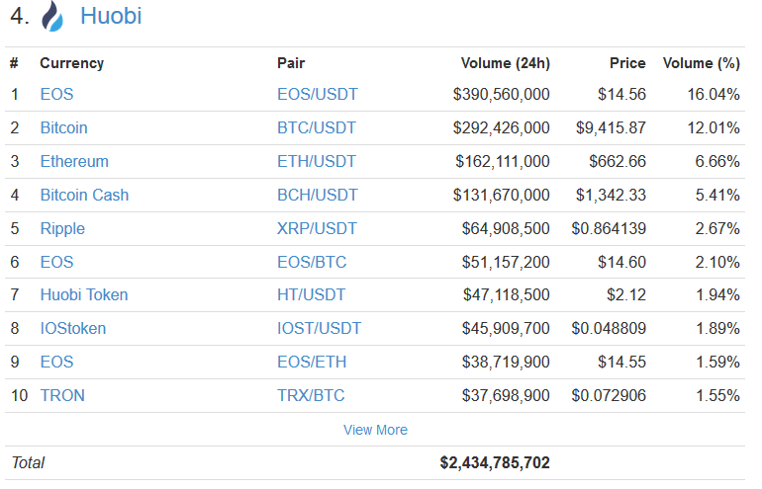Open the EOS link in row 1

[56, 94]
